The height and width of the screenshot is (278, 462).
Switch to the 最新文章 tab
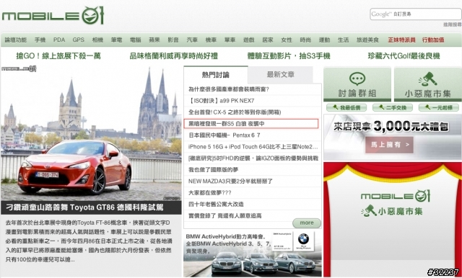(x=281, y=75)
